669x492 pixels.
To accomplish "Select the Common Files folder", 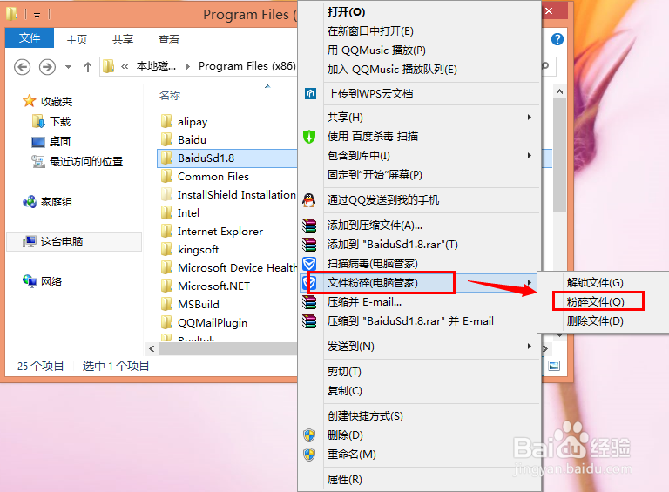I will (x=213, y=177).
